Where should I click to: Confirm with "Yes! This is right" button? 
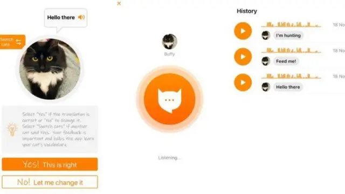click(50, 164)
